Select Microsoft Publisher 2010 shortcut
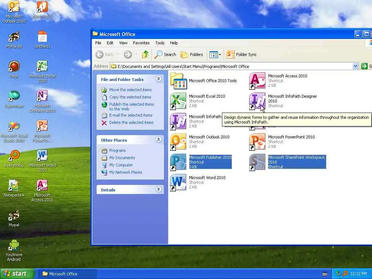Screen dimensions: 372x279 tap(201, 162)
